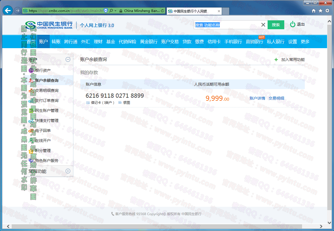
Task: Open the browser home icon
Action: pos(314,11)
